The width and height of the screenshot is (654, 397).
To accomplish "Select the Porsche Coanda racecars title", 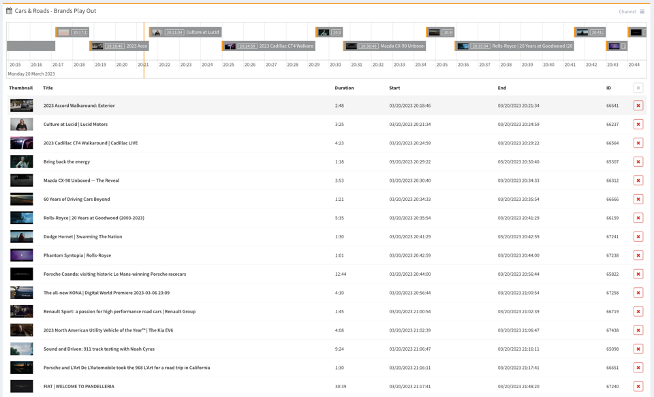I will pos(114,274).
